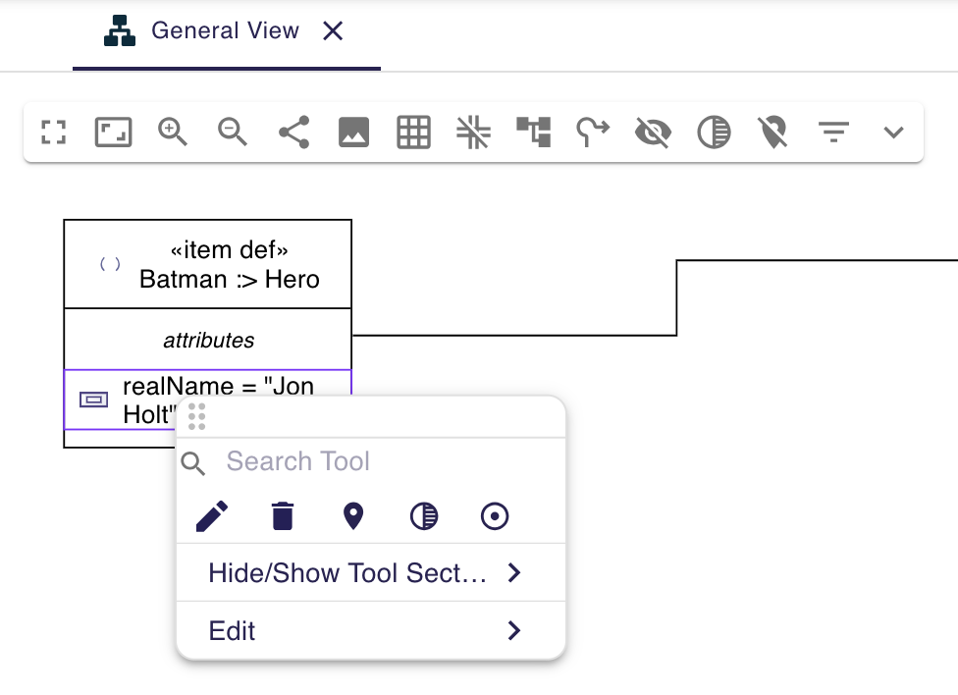Click the pin tool in palette
This screenshot has width=958, height=695.
coord(353,516)
